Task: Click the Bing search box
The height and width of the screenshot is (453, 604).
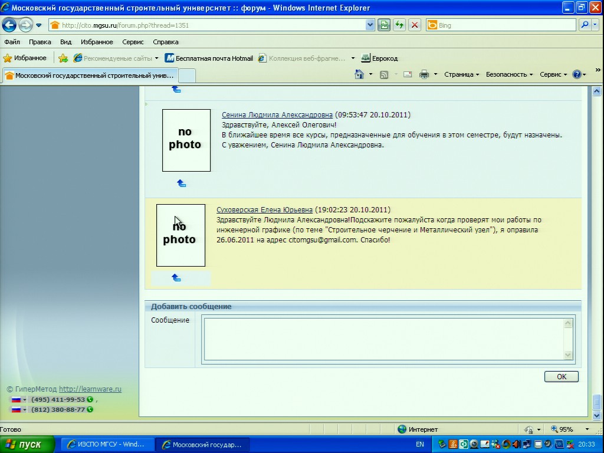Action: (x=501, y=25)
